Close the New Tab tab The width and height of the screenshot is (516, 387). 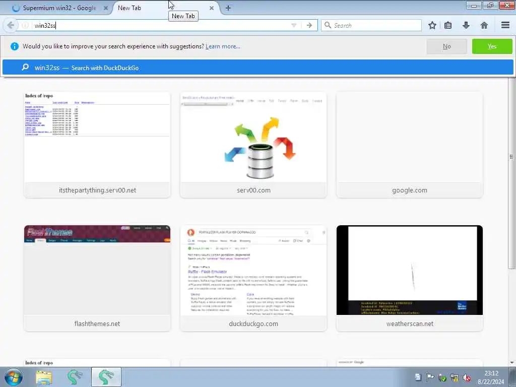[x=212, y=8]
